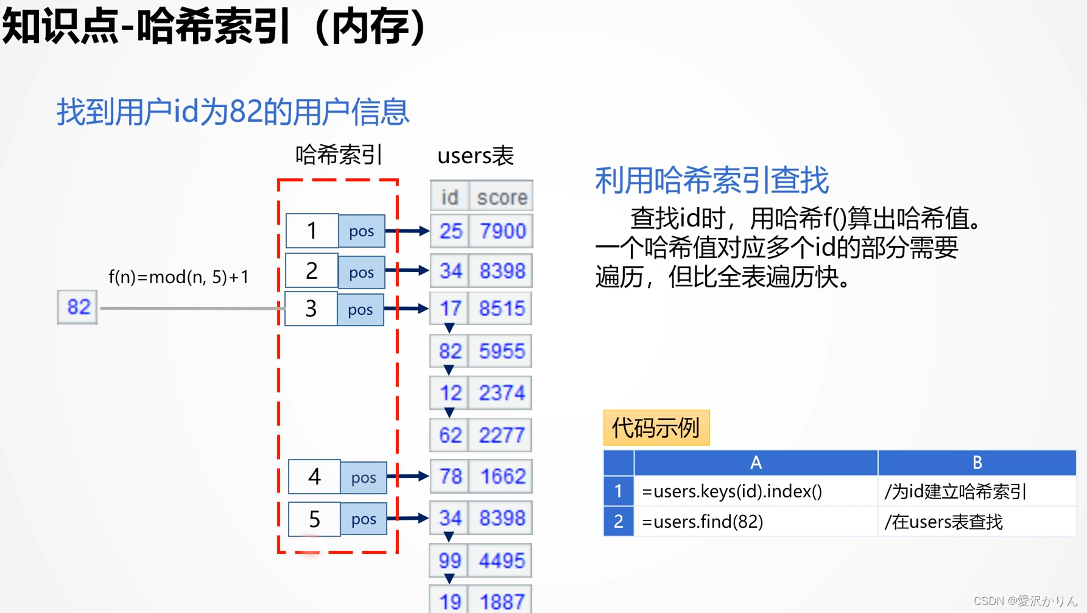Click column A header of the code table

(x=755, y=463)
